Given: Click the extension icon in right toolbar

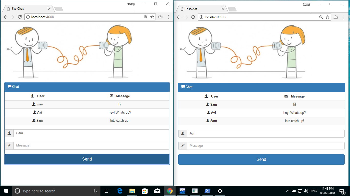Looking at the screenshot, I should (336, 17).
